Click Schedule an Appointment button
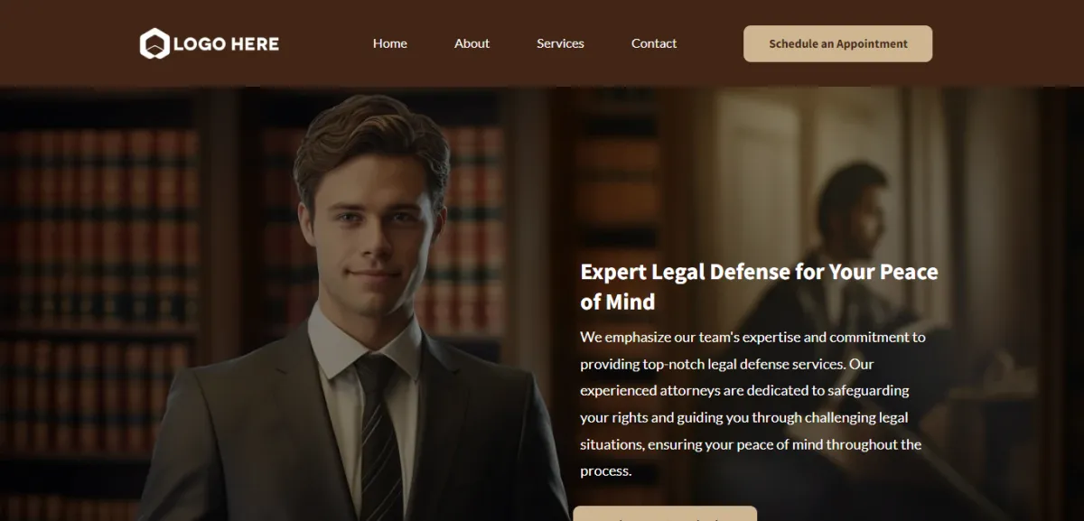This screenshot has height=521, width=1084. point(837,43)
